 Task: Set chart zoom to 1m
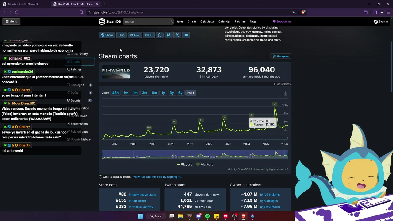pos(135,93)
